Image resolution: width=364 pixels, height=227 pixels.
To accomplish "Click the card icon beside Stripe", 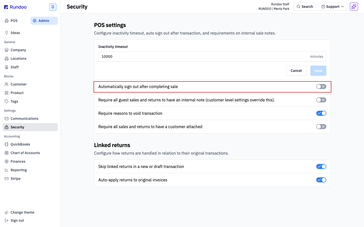I will (7, 179).
